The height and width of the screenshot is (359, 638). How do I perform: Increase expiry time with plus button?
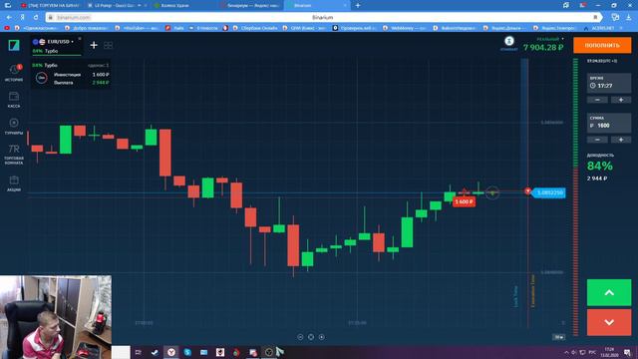click(x=620, y=100)
